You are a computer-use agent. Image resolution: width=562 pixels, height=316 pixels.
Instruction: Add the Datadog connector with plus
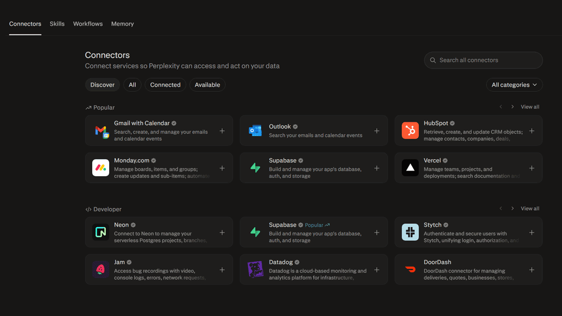point(376,270)
